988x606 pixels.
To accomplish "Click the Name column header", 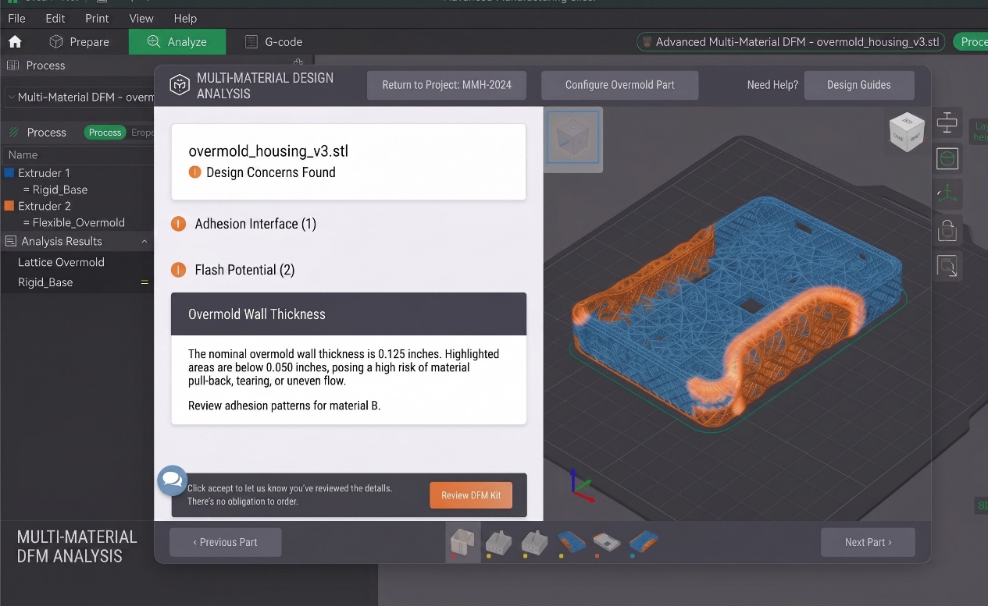I will (23, 155).
